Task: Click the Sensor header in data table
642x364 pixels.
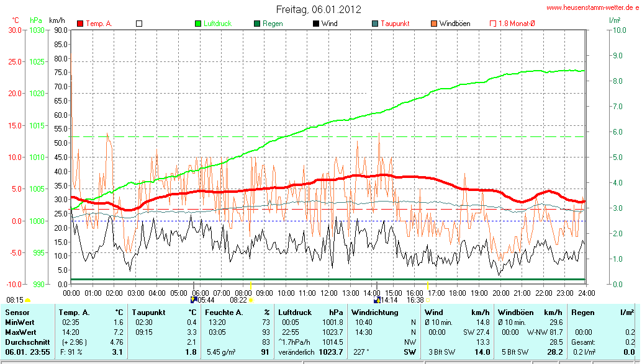Action: (17, 313)
